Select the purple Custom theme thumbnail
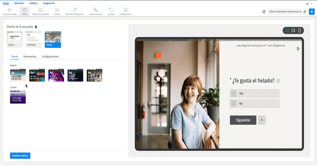This screenshot has height=166, width=317. coord(18,97)
